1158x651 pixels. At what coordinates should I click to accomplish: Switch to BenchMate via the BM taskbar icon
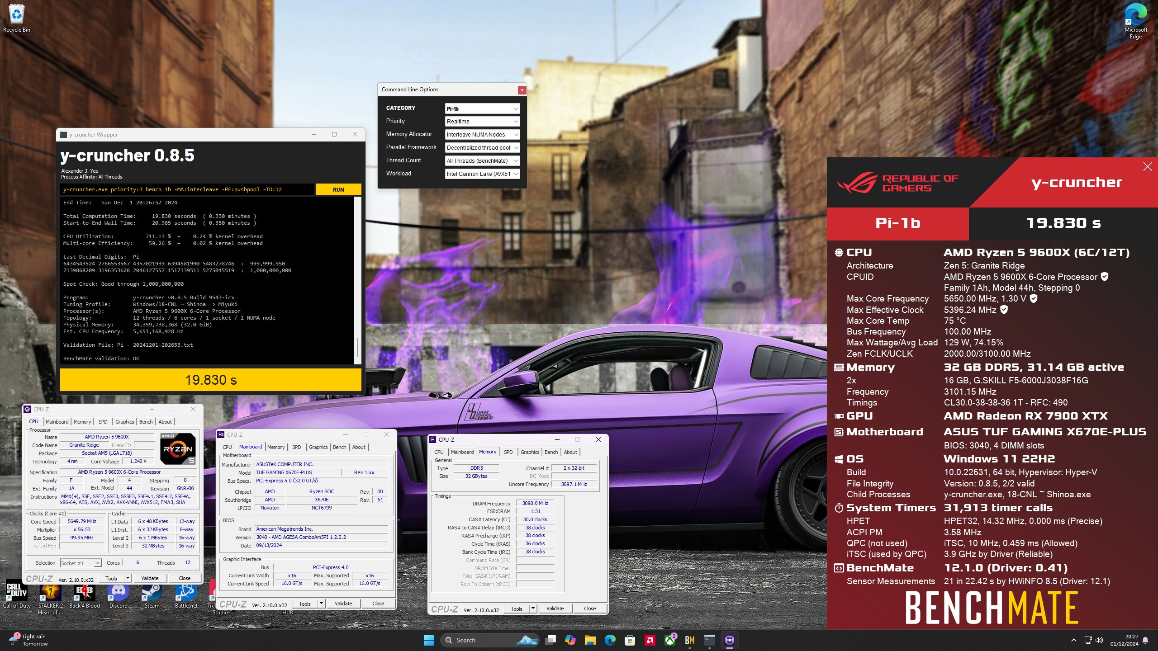coord(689,640)
